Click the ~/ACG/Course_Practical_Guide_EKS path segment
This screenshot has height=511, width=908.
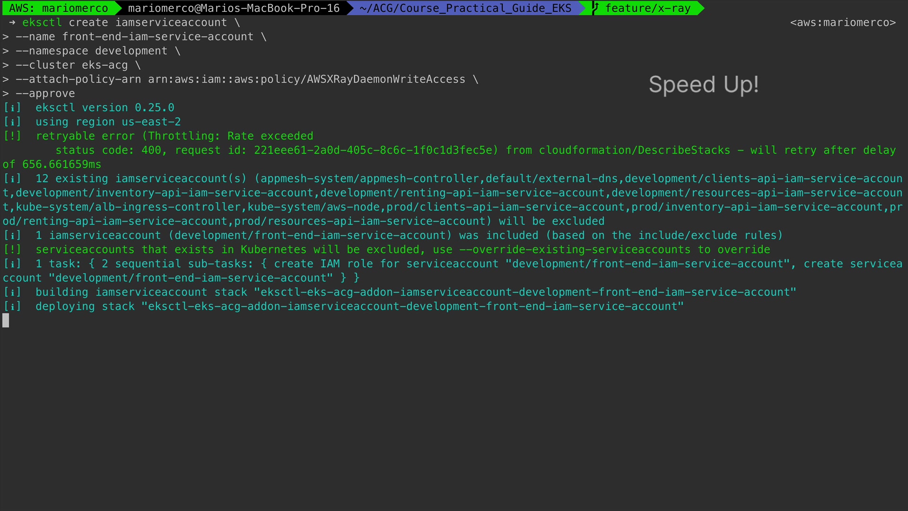[465, 8]
